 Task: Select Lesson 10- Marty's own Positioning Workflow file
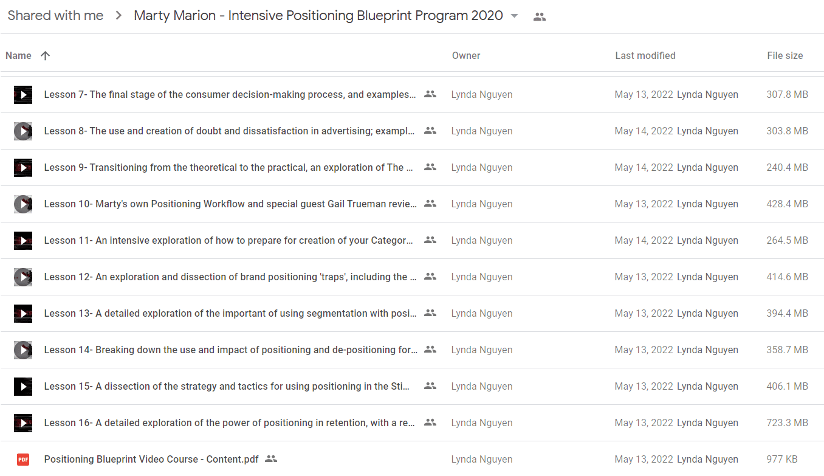230,204
